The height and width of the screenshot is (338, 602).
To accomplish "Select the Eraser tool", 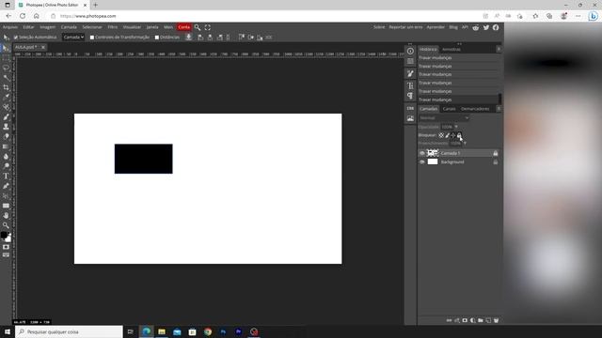I will 6,137.
